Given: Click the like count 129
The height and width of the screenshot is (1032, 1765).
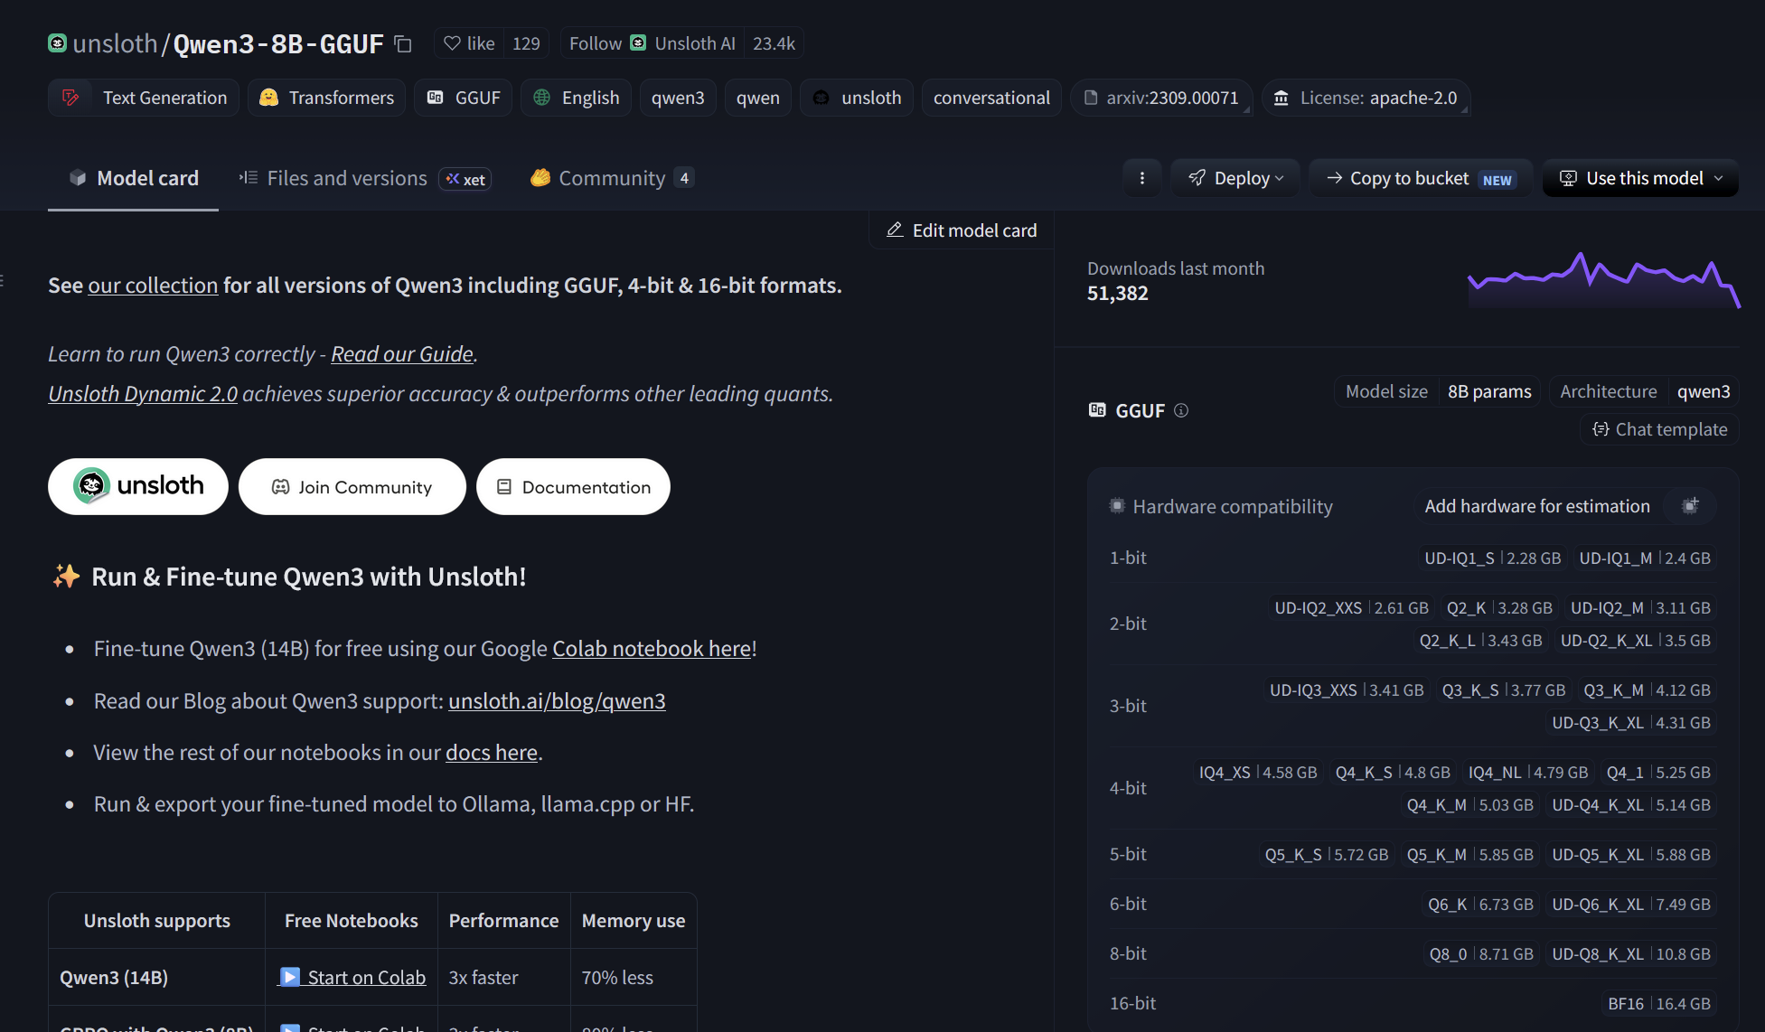Looking at the screenshot, I should [526, 43].
